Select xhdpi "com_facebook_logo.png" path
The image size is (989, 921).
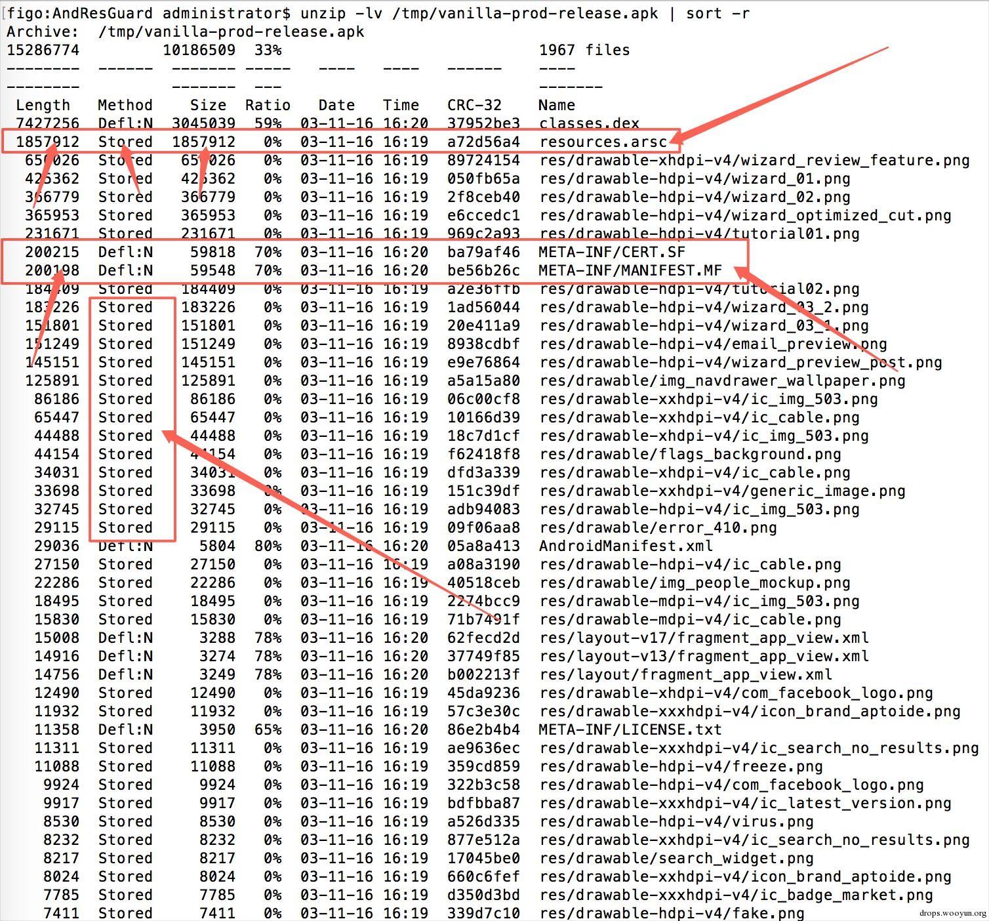coord(736,693)
